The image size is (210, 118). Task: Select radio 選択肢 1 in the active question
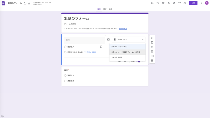coord(65,47)
